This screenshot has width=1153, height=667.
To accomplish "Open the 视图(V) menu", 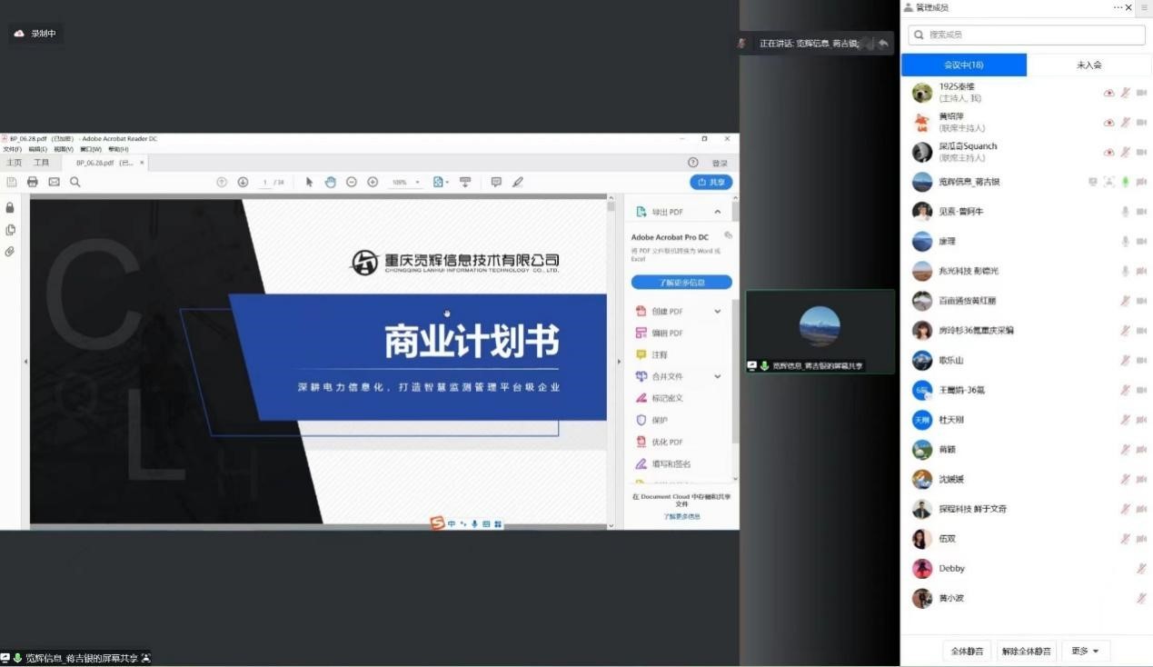I will click(x=63, y=149).
